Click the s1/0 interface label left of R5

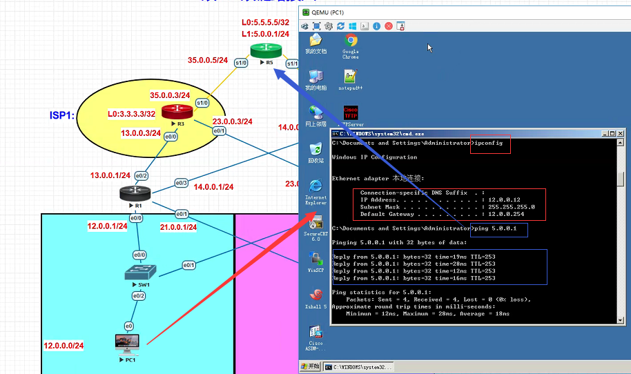(241, 63)
